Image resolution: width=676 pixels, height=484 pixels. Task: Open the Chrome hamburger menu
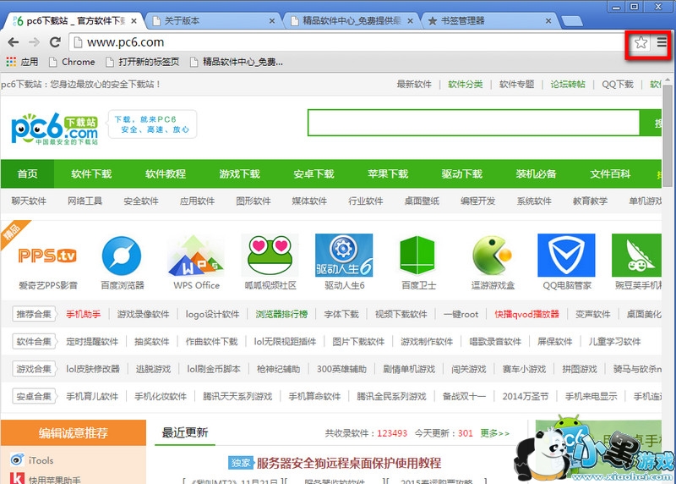(x=662, y=42)
